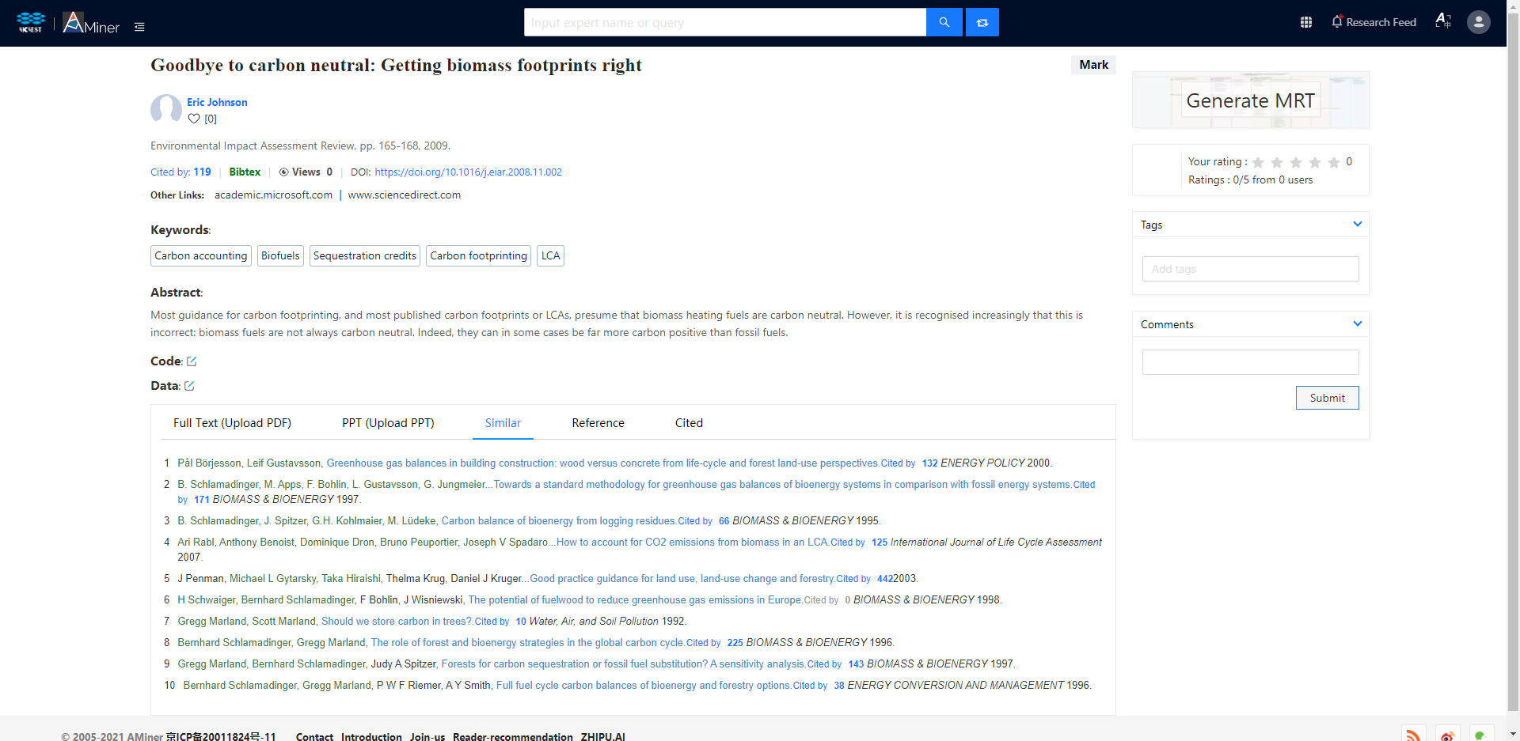Screen dimensions: 1520x741
Task: Click the search magnifier button
Action: [x=944, y=22]
